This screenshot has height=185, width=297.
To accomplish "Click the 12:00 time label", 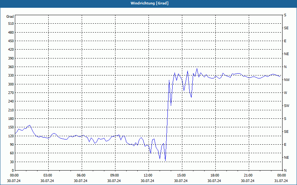I will coord(148,175).
